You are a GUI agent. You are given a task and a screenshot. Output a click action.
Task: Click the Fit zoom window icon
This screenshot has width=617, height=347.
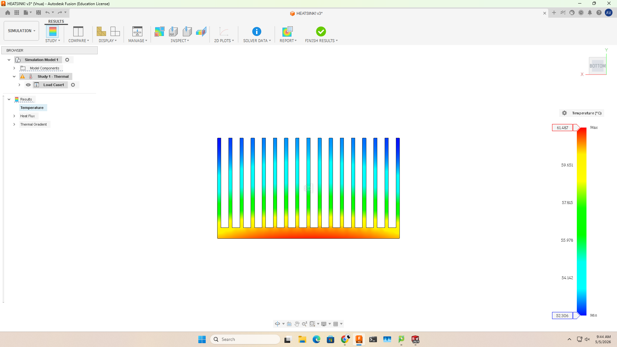pos(312,324)
